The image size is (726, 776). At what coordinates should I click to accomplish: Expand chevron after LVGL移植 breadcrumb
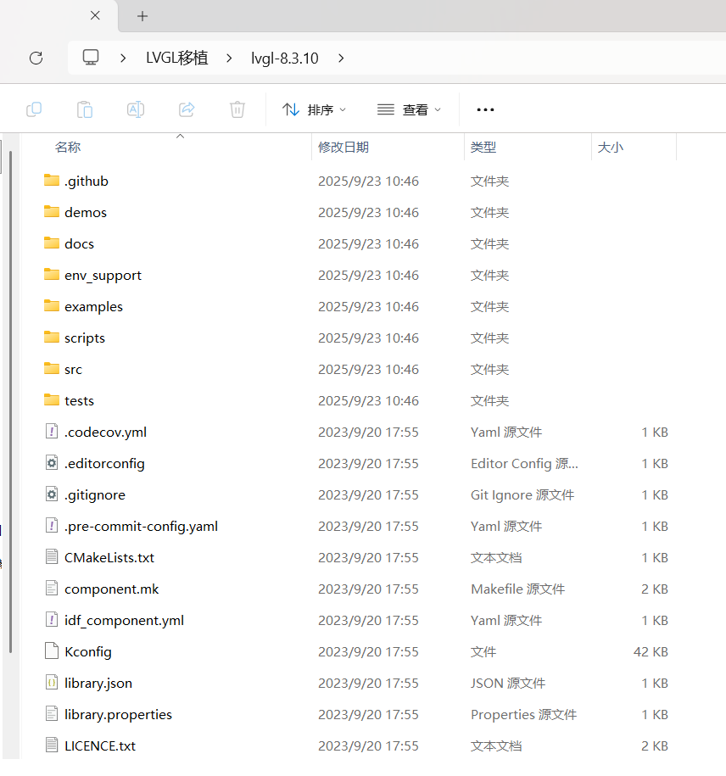229,58
